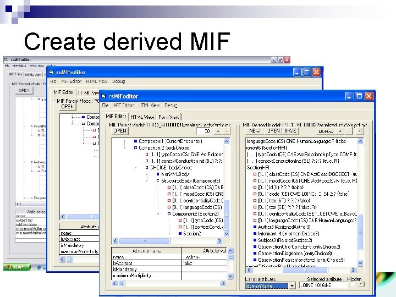The height and width of the screenshot is (297, 396).
Task: Select domainName in List of attributes combo box
Action: click(267, 285)
